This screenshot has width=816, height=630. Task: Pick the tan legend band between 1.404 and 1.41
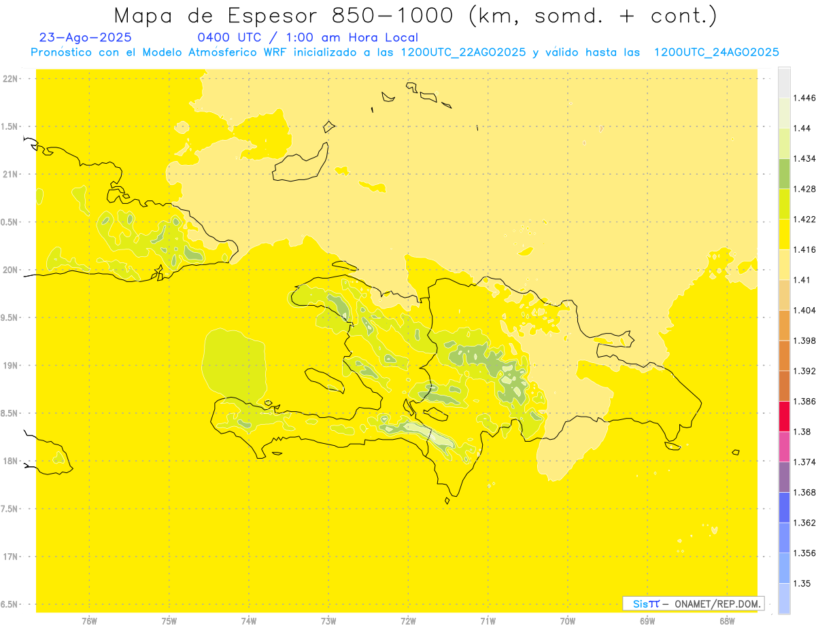(x=784, y=295)
